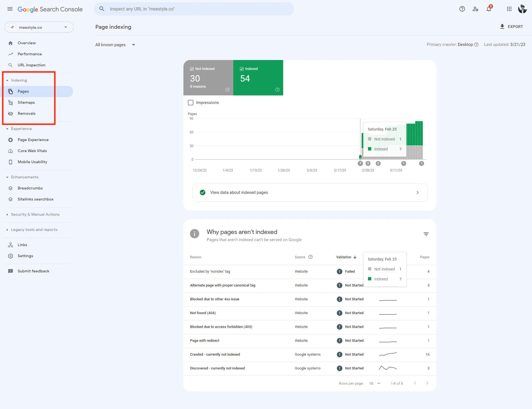Toggle the Indexed chart card

point(258,77)
